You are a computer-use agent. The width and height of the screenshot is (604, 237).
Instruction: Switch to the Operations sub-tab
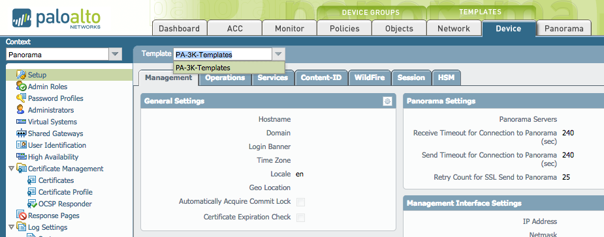225,77
